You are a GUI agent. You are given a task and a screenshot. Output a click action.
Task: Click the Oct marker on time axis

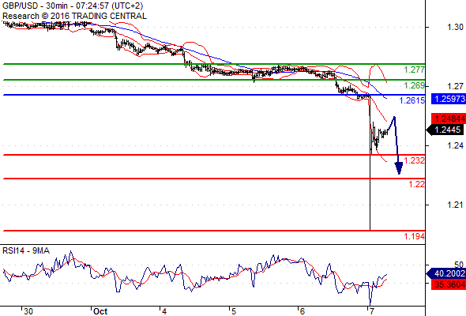[100, 311]
